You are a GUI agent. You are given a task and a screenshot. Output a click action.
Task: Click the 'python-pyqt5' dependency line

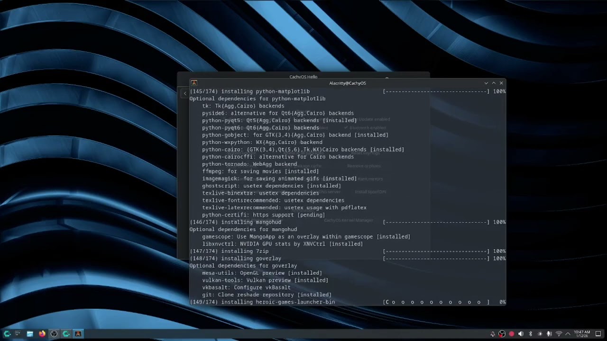[x=279, y=120]
